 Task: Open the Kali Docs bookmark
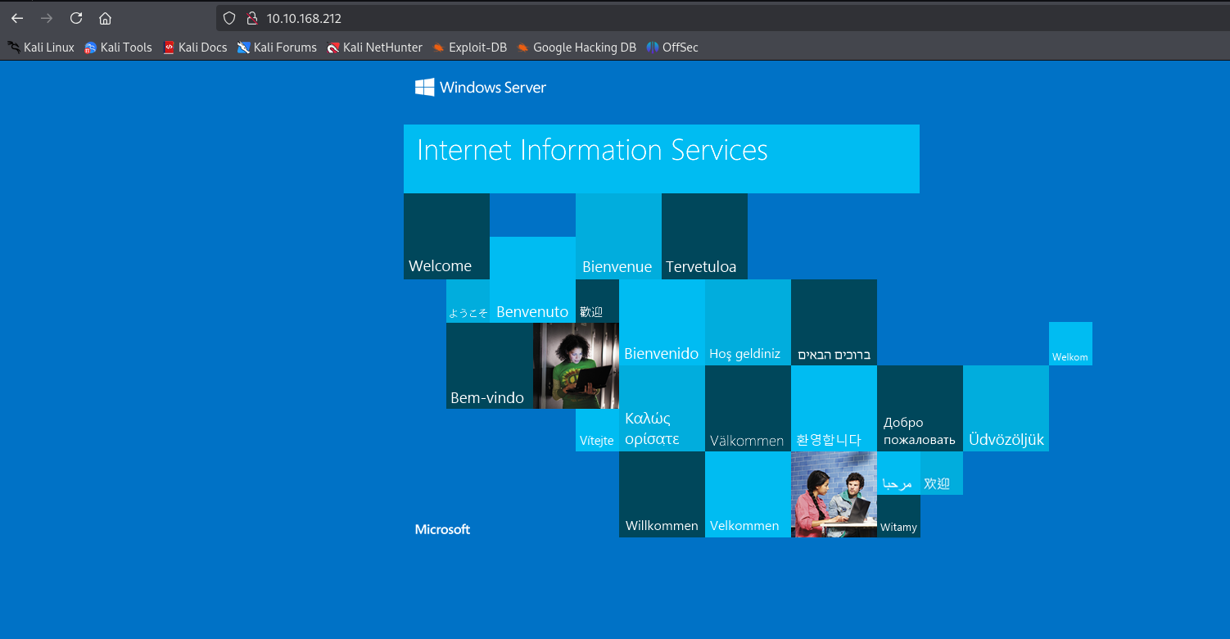[x=195, y=48]
